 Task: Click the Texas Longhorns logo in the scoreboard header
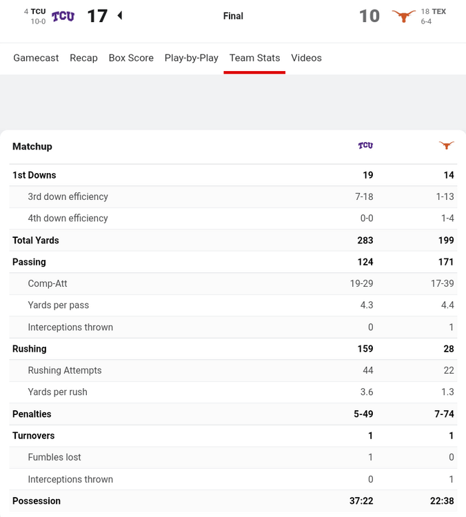click(x=403, y=16)
